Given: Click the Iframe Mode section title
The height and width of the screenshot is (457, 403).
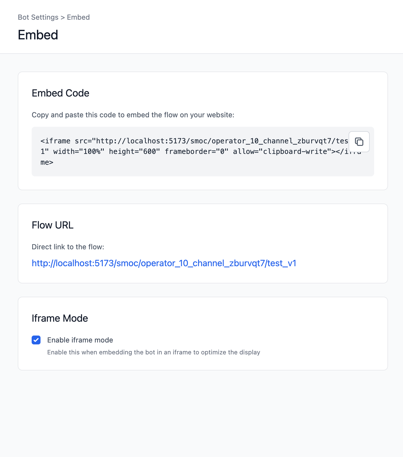Looking at the screenshot, I should tap(60, 318).
